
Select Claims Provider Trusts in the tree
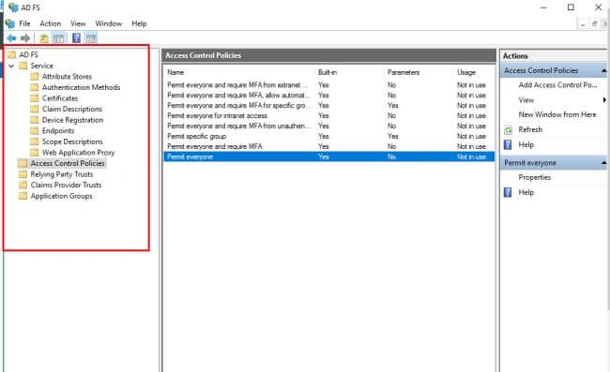coord(66,186)
